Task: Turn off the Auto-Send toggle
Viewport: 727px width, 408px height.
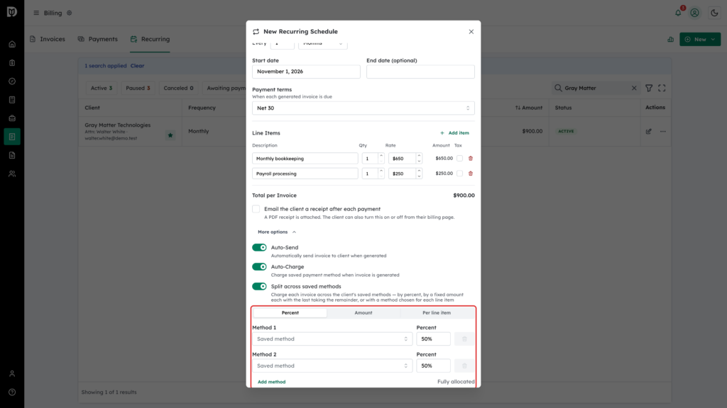Action: 259,247
